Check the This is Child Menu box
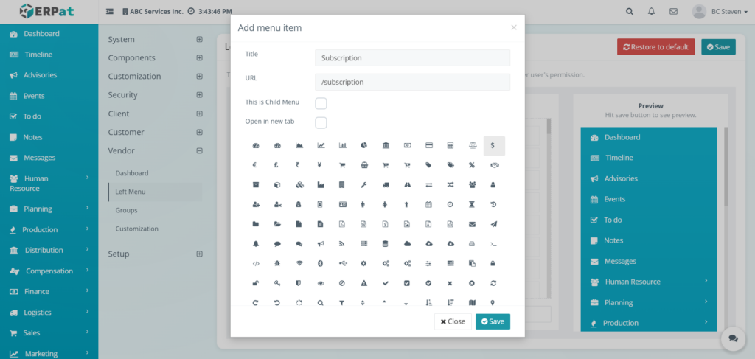This screenshot has width=755, height=359. (x=321, y=103)
